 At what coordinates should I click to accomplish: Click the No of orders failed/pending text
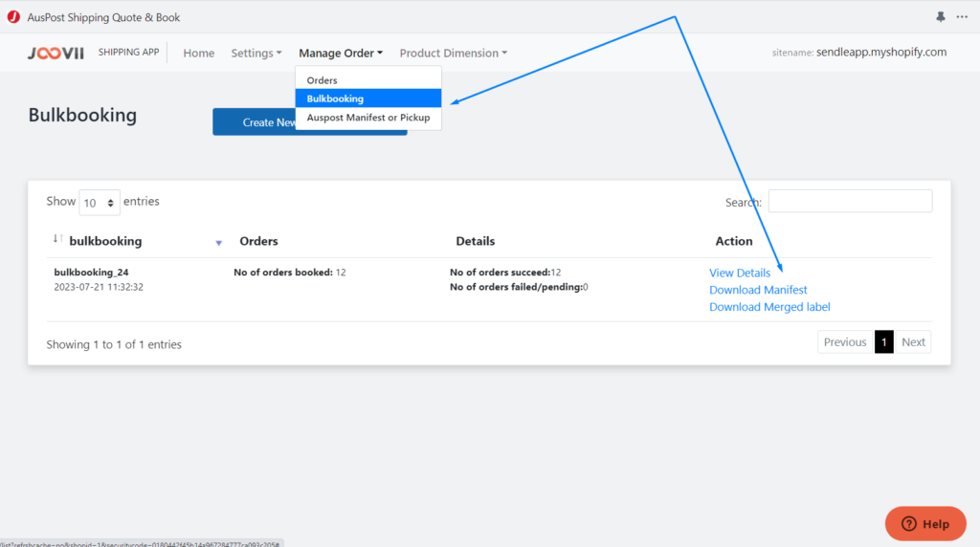point(519,287)
